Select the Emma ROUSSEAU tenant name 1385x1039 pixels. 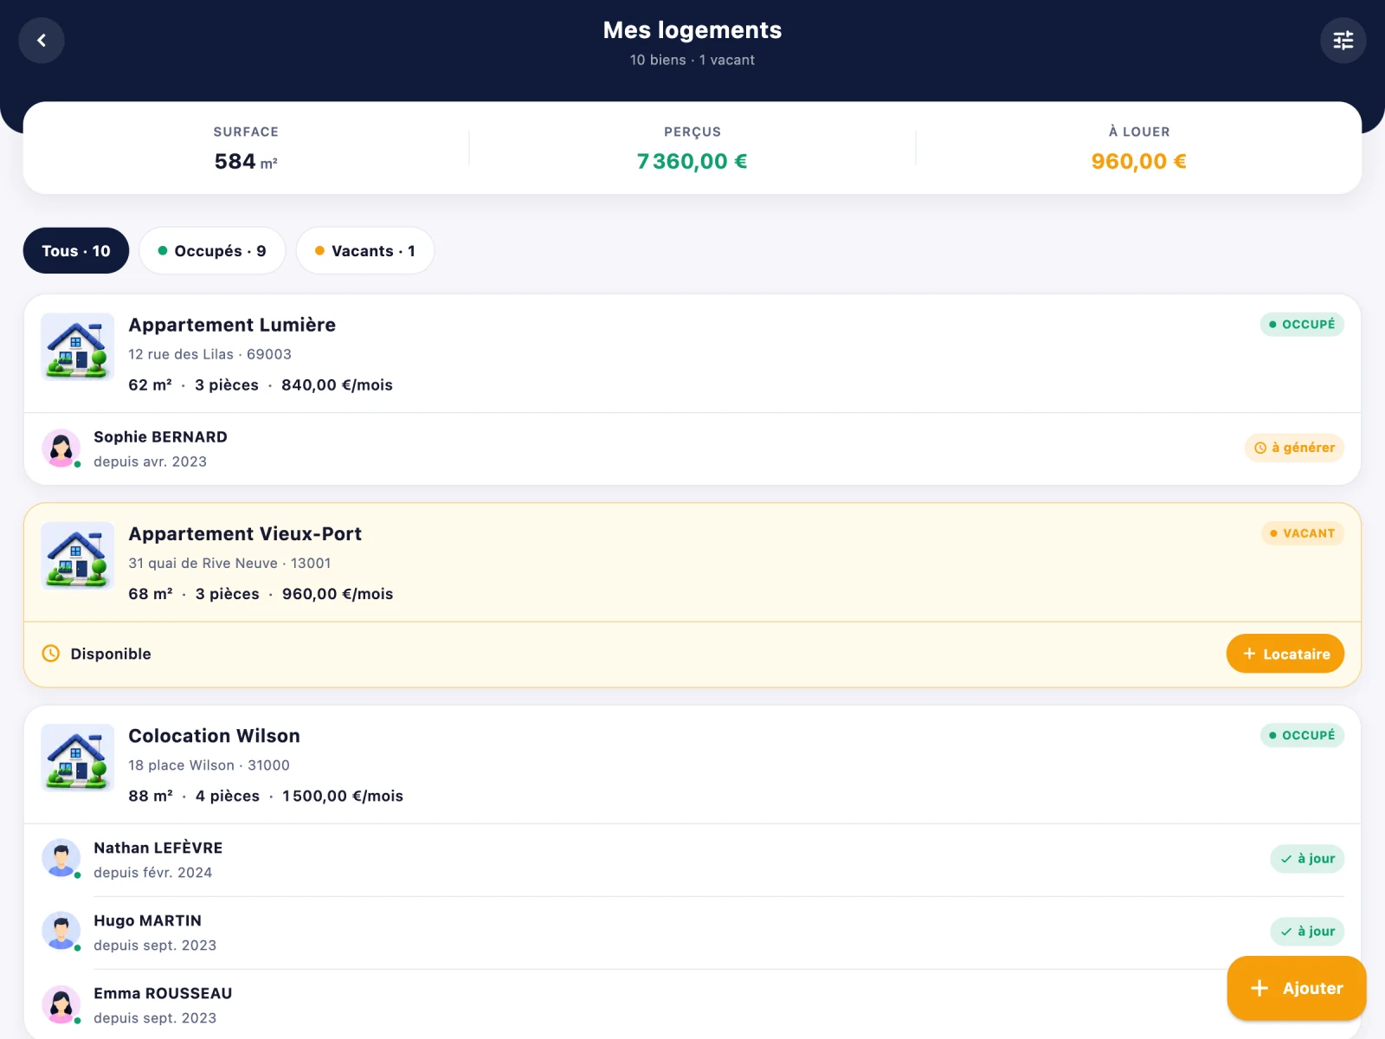(163, 993)
